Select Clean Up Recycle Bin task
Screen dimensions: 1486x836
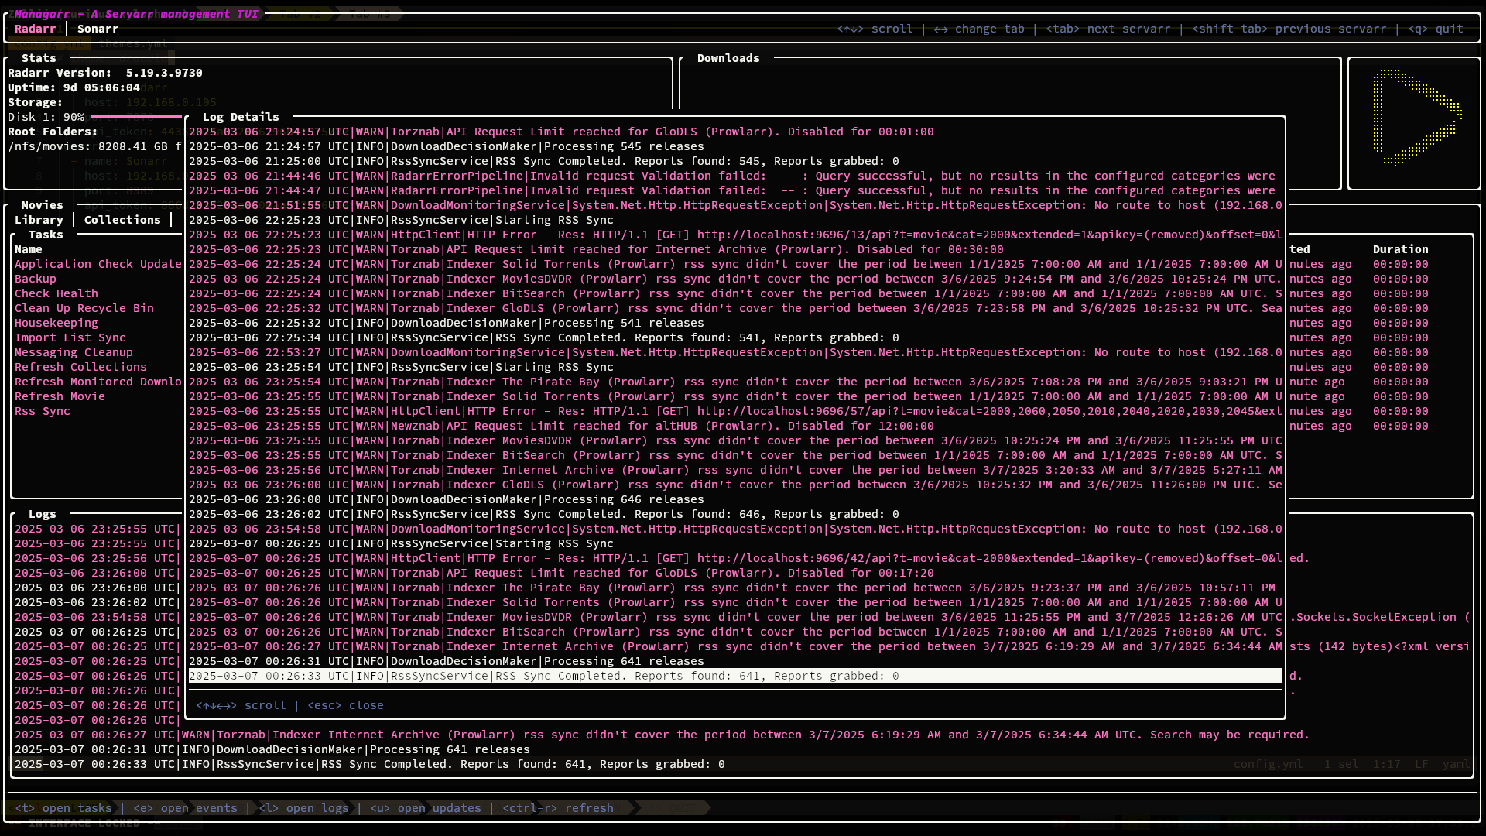tap(84, 308)
